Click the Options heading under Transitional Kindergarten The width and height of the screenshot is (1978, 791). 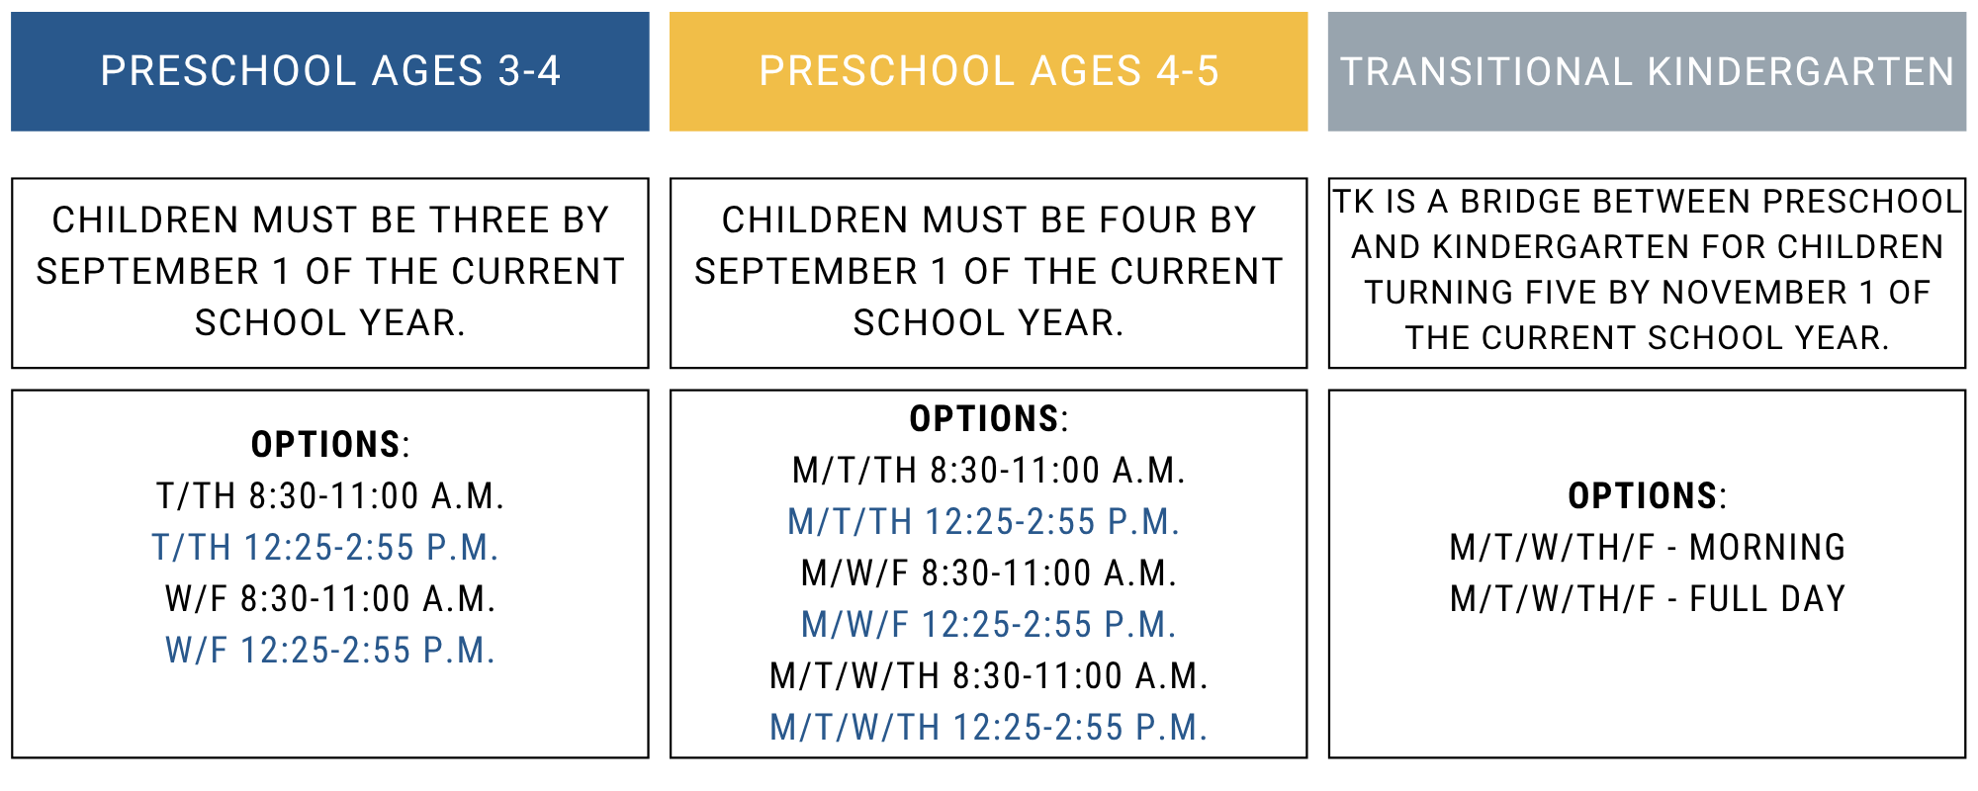[1647, 496]
